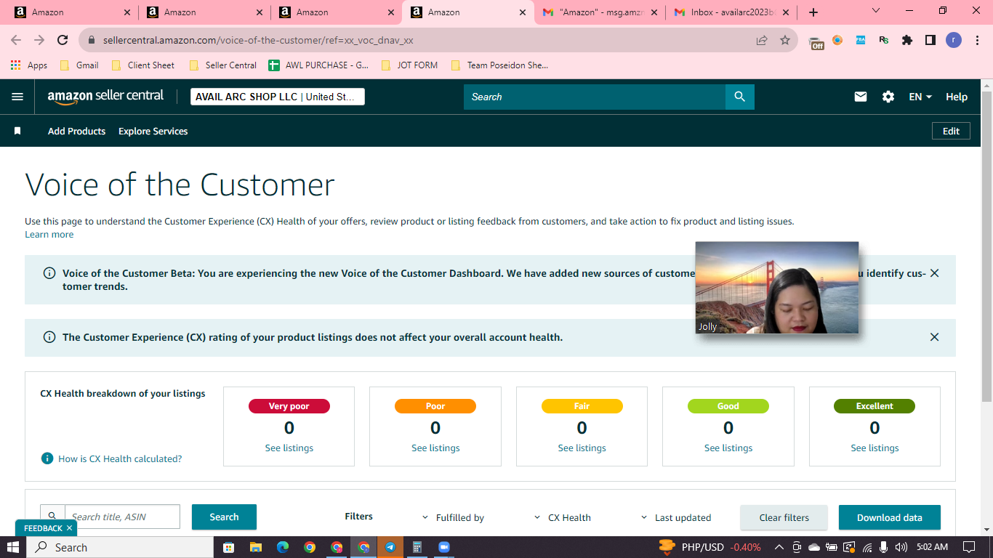
Task: Open Telegram from the taskbar
Action: [390, 547]
